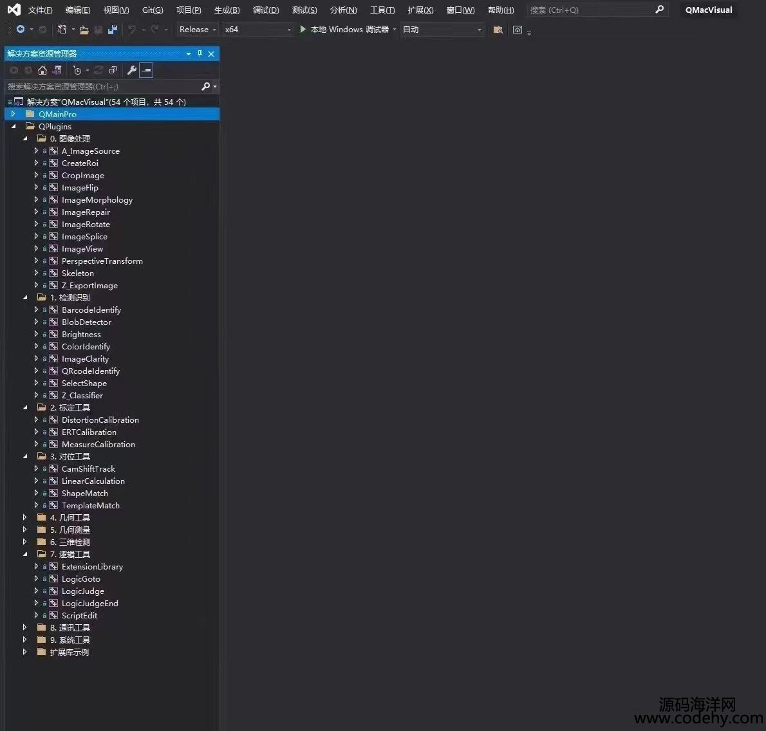Pin the Solution Explorer panel
Image resolution: width=766 pixels, height=731 pixels.
pyautogui.click(x=200, y=53)
